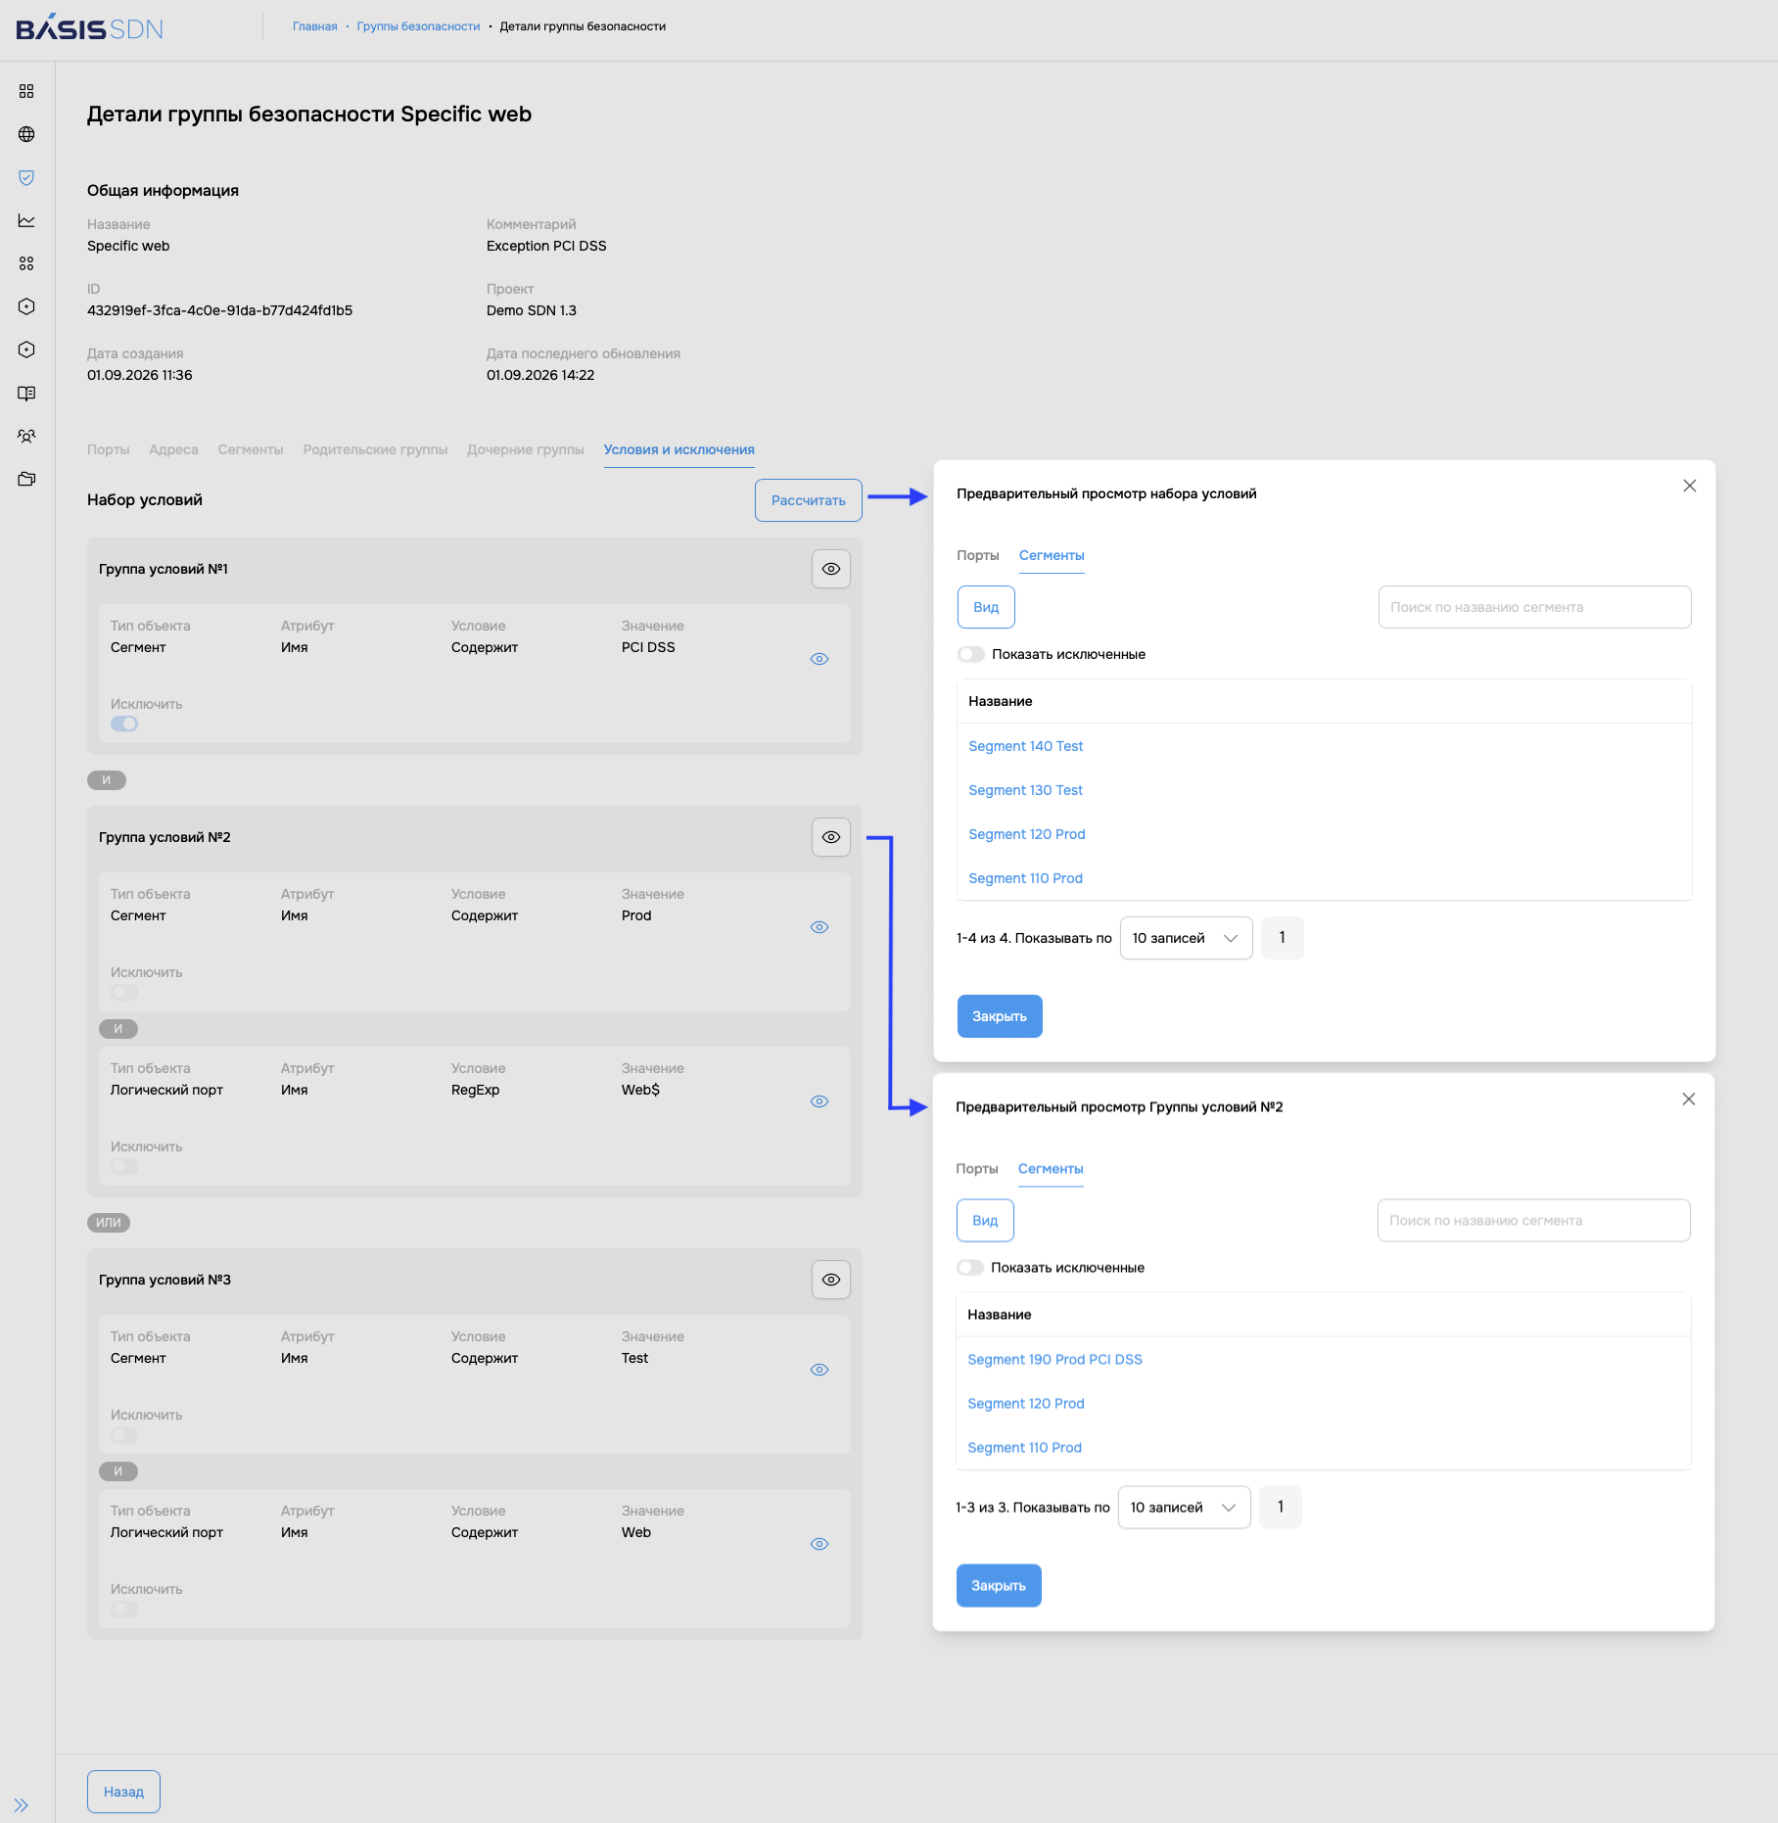Preview Группа условий №2 with eye button

[831, 837]
